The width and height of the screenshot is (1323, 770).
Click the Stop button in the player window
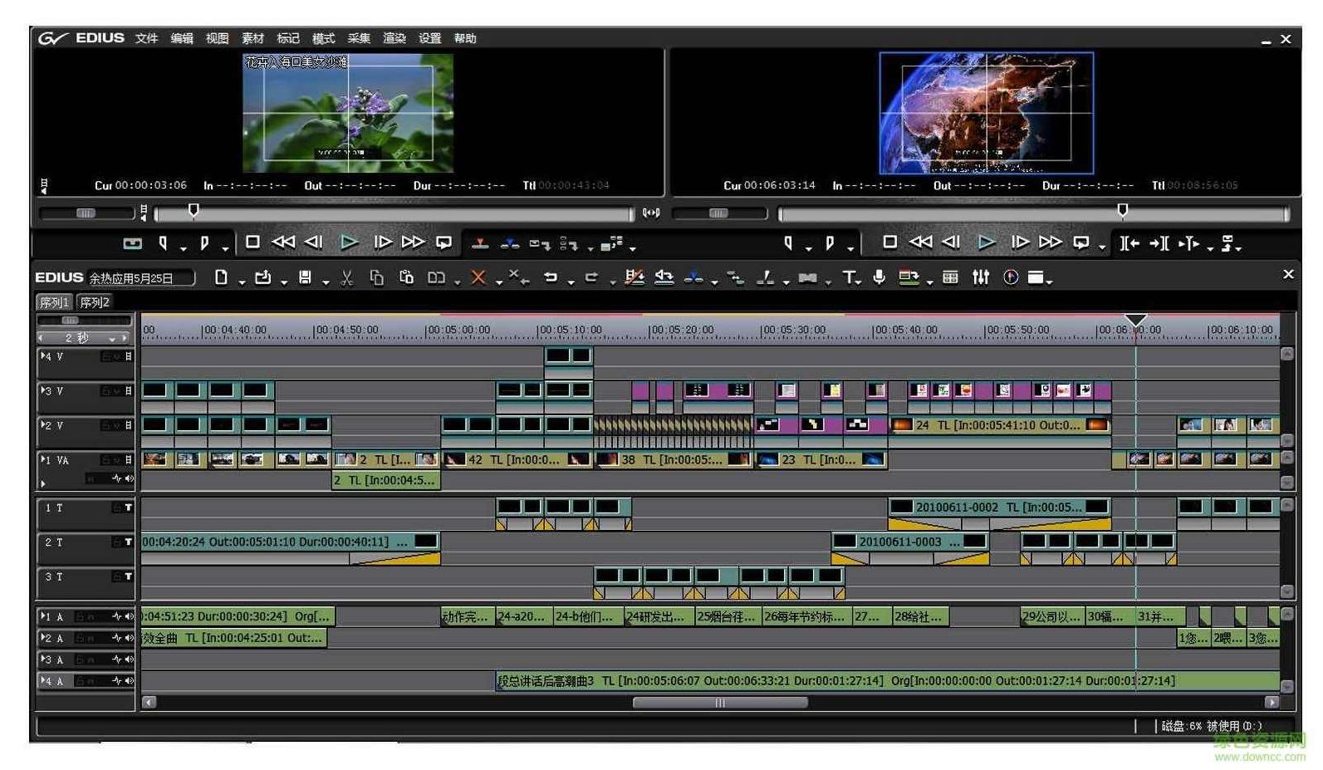point(252,242)
